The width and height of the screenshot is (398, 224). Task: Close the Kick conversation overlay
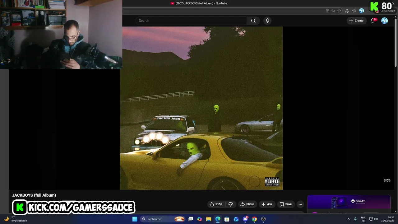[393, 3]
